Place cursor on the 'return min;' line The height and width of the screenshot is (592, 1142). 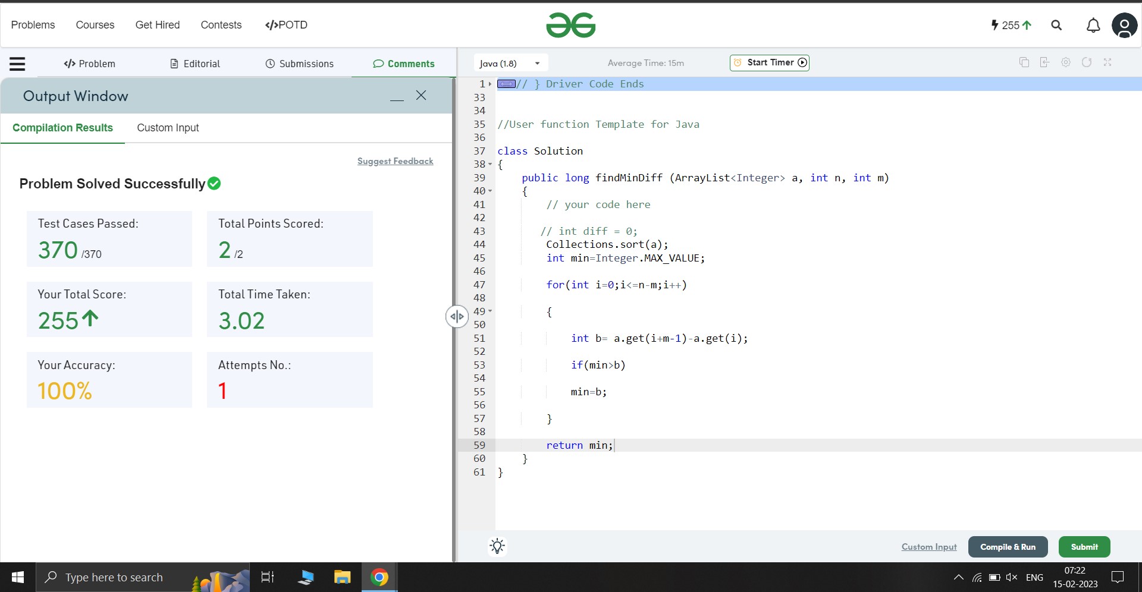pos(579,445)
